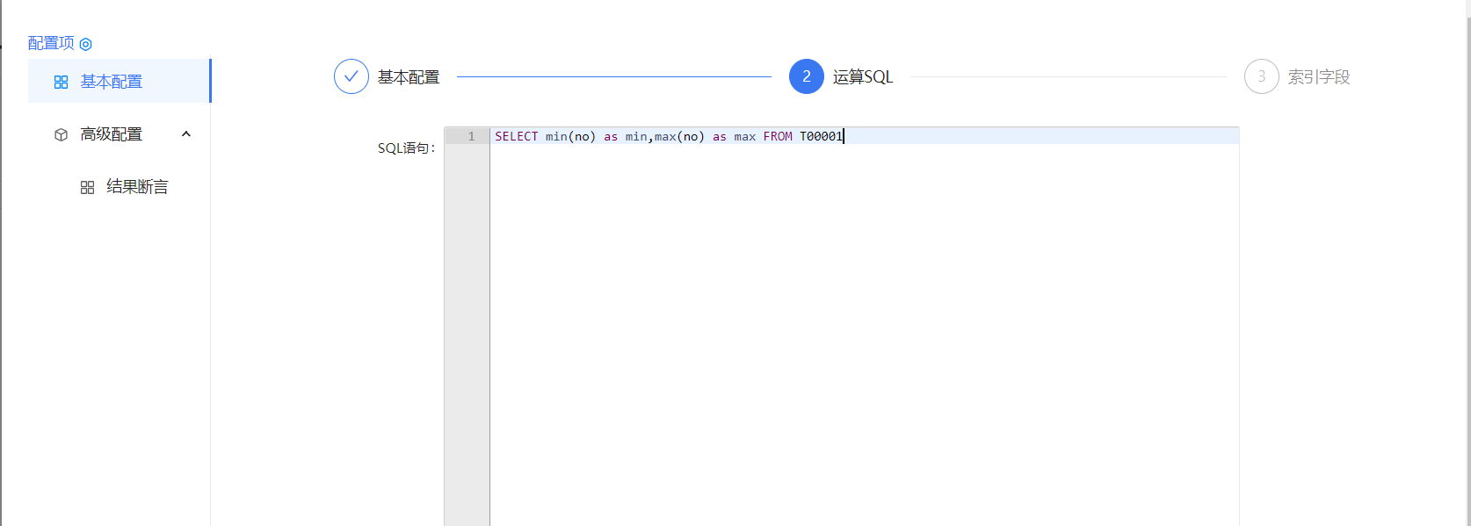The height and width of the screenshot is (526, 1471).
Task: Jump to the 索引字段 step label
Action: (1318, 77)
